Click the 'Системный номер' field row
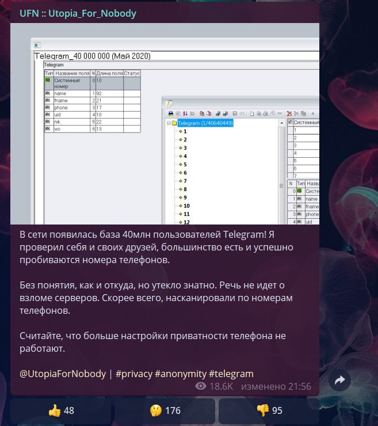 point(93,83)
